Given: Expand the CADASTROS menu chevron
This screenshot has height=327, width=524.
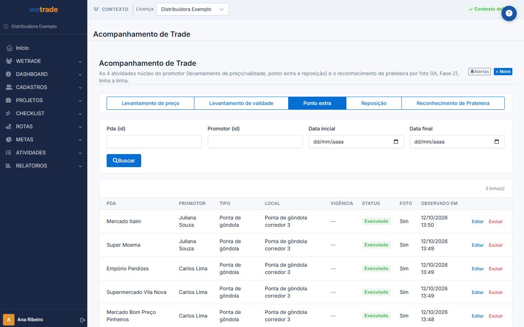Looking at the screenshot, I should 80,87.
